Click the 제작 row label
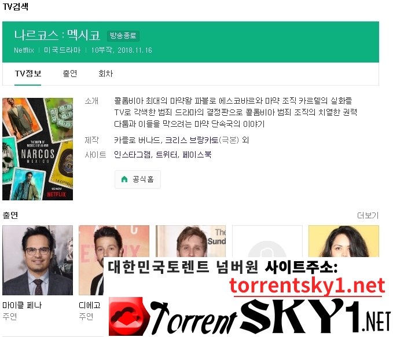 [91, 140]
